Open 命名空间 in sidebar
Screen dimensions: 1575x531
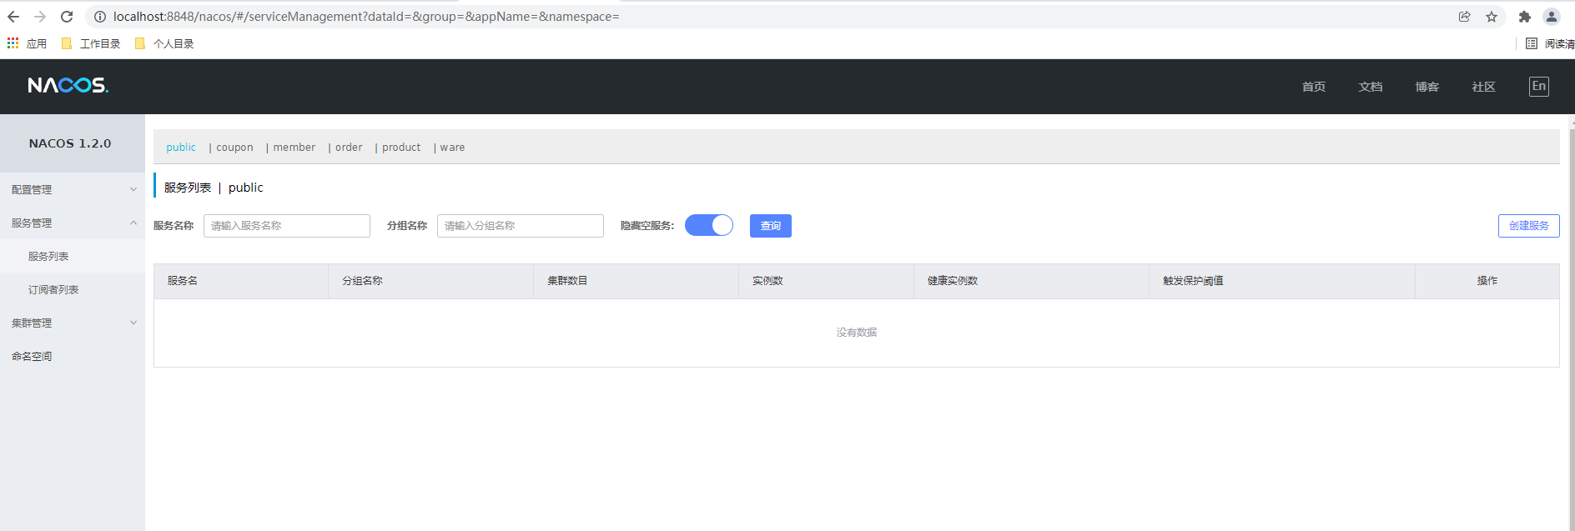[73, 356]
